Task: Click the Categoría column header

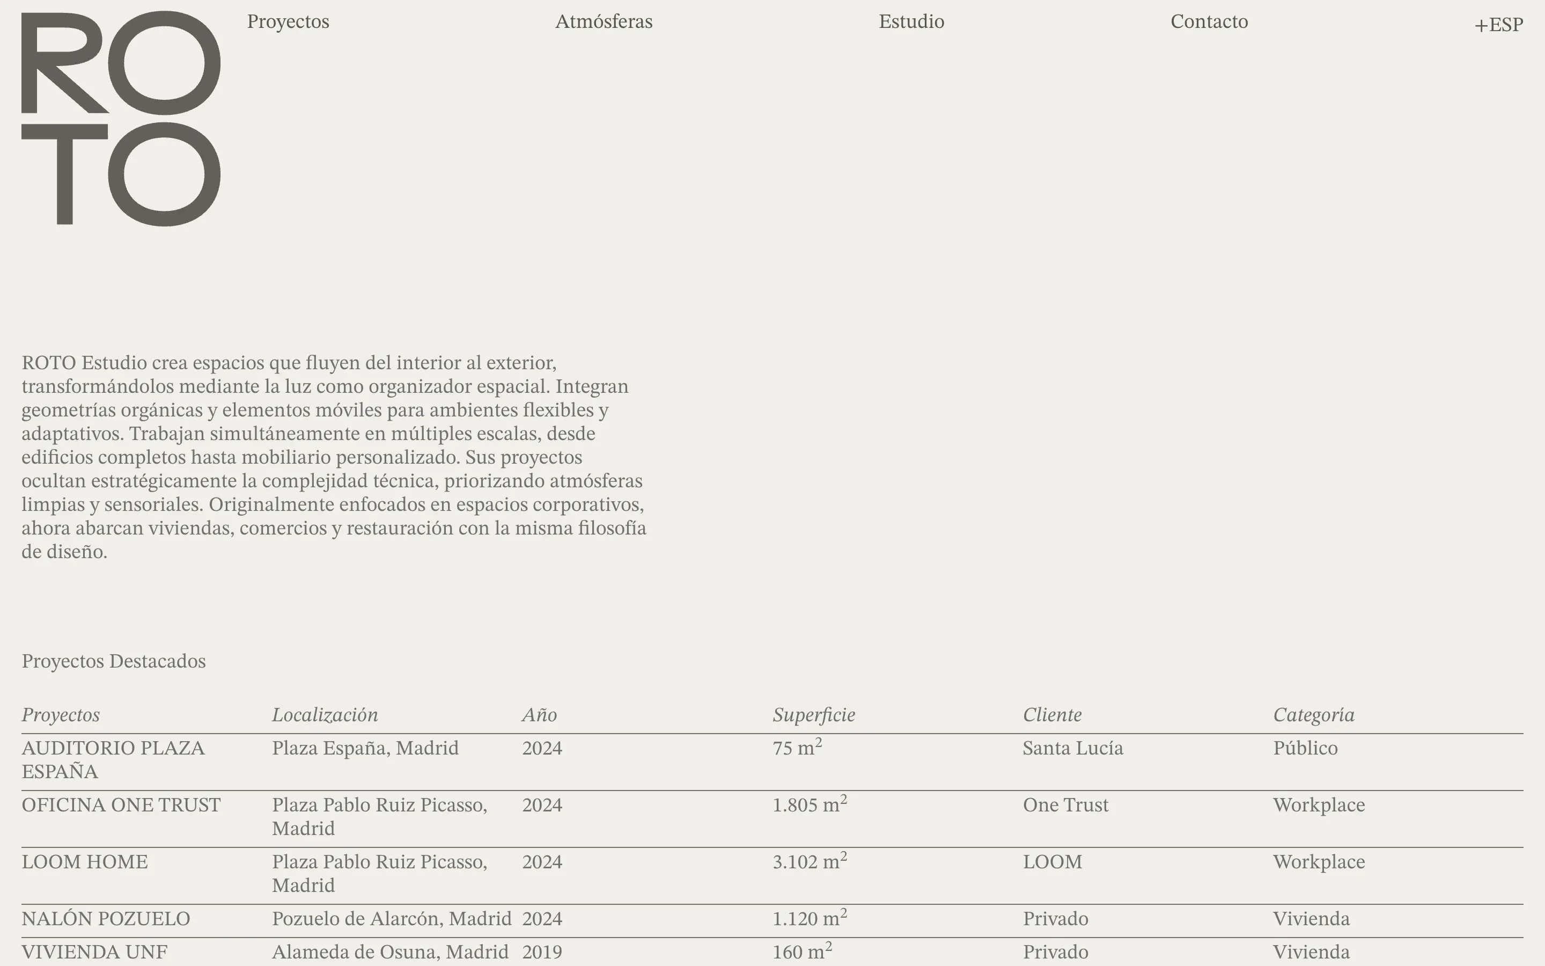Action: [x=1314, y=715]
